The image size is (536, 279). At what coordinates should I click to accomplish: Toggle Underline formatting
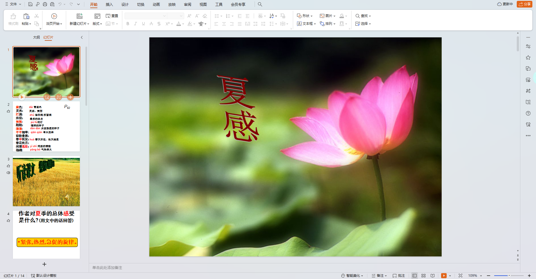143,24
